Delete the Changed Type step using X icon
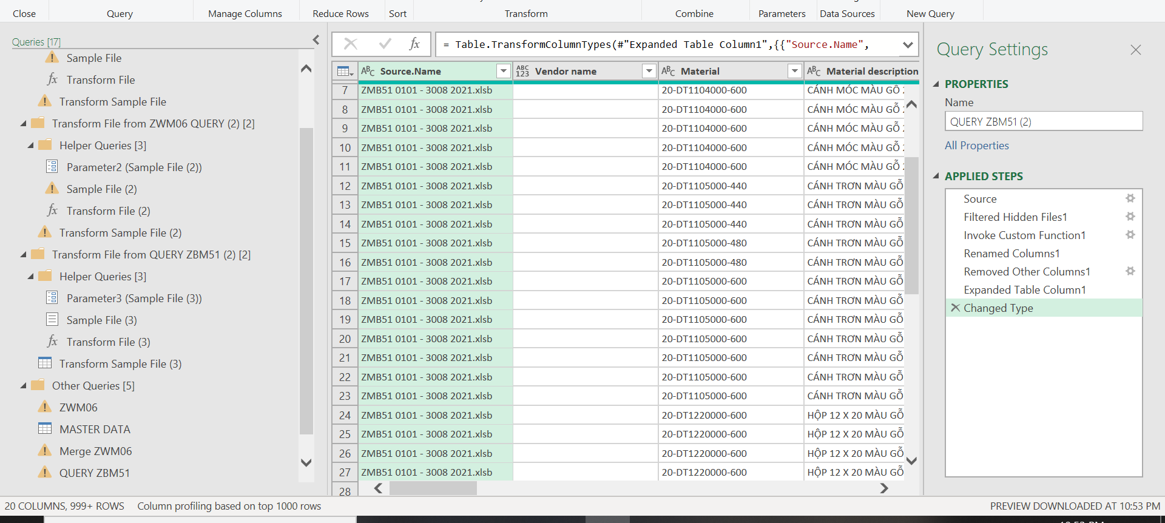Viewport: 1165px width, 523px height. (x=955, y=308)
